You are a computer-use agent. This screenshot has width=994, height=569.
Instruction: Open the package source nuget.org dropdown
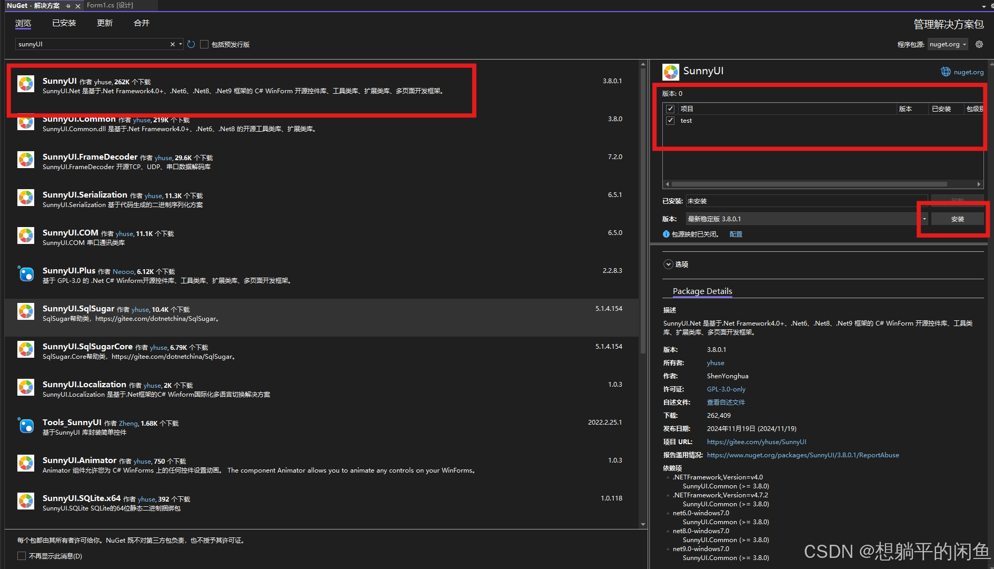pyautogui.click(x=948, y=44)
